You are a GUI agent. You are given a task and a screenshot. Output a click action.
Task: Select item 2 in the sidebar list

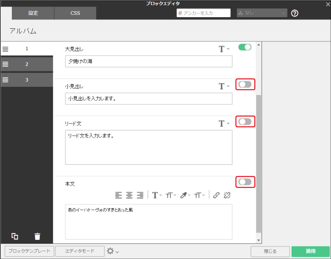[x=27, y=64]
